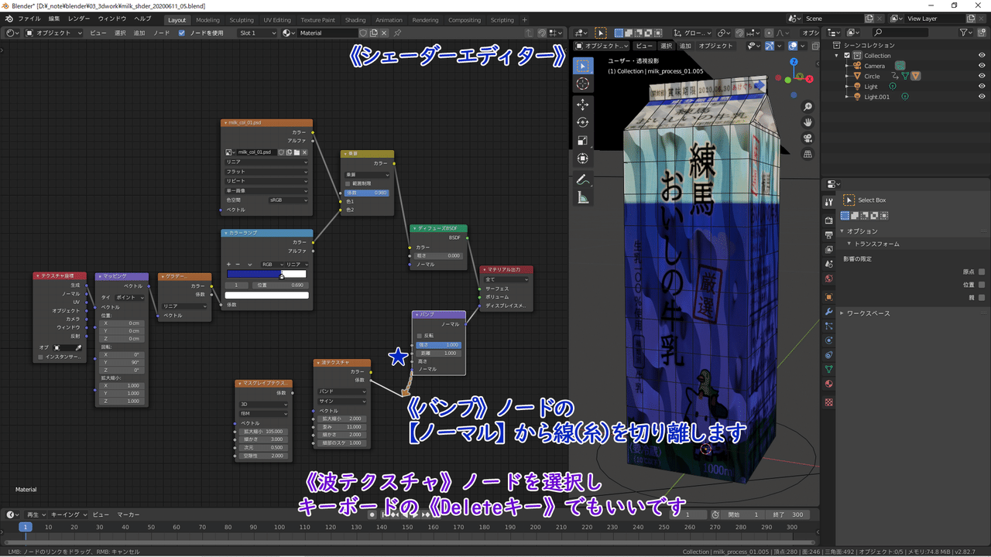Enable the 原点 checkbox
This screenshot has height=557, width=991.
[x=982, y=272]
